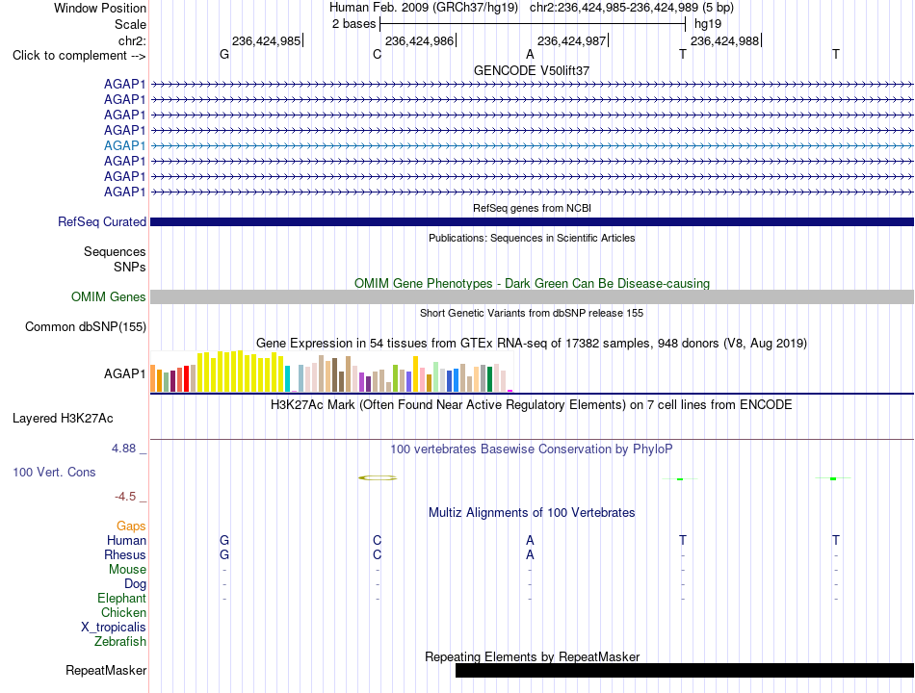Image resolution: width=915 pixels, height=693 pixels.
Task: Click the Rhesus species label
Action: (125, 554)
